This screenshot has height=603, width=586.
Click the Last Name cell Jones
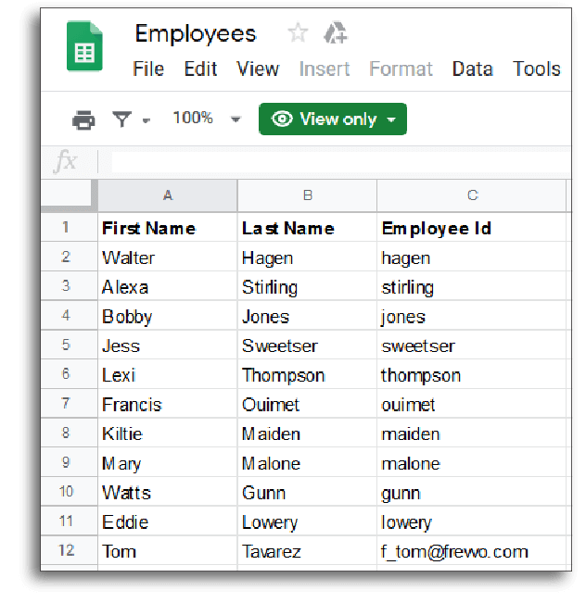(x=307, y=316)
